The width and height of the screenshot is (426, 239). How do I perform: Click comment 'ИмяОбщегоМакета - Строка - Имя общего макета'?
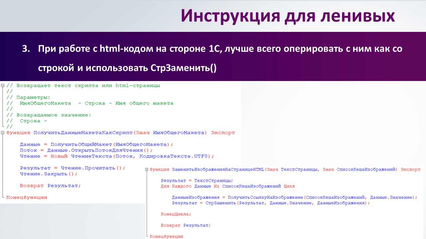pyautogui.click(x=97, y=103)
